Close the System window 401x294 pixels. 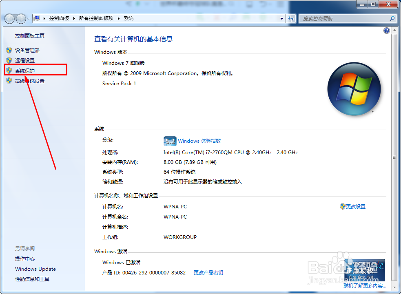click(x=388, y=4)
